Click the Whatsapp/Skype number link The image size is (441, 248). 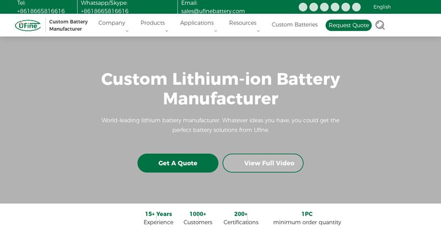105,11
